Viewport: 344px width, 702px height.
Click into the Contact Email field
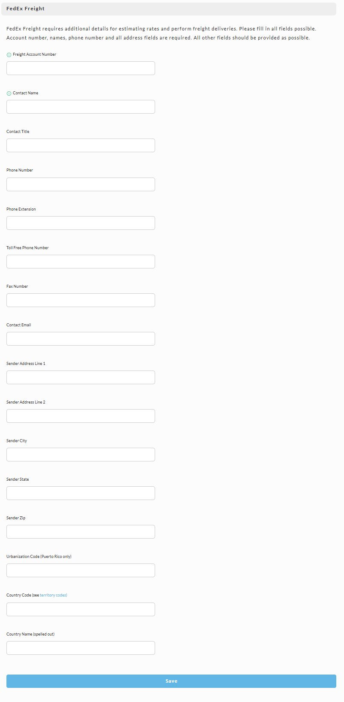[x=81, y=339]
